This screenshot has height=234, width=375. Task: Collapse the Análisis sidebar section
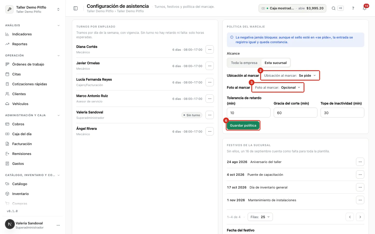(x=33, y=25)
